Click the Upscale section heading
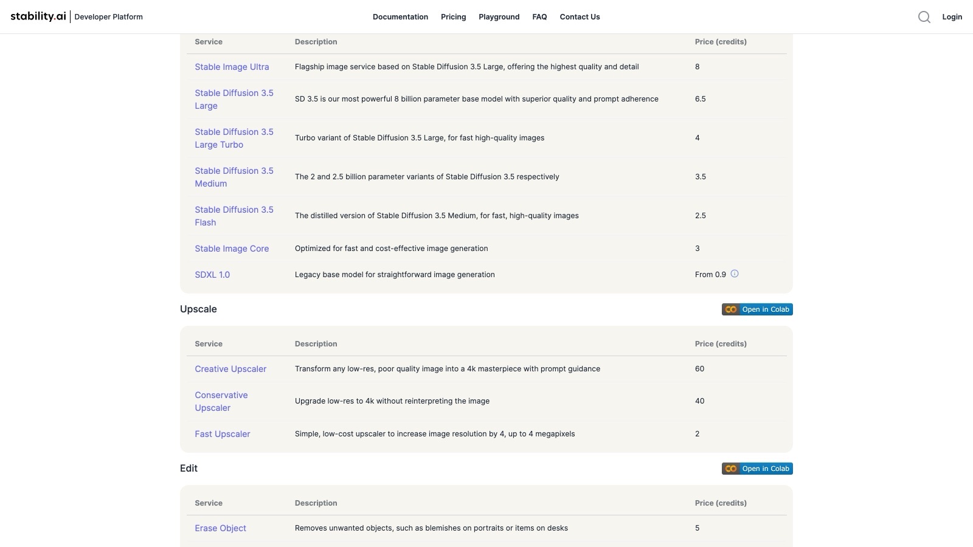Image resolution: width=973 pixels, height=547 pixels. [198, 309]
